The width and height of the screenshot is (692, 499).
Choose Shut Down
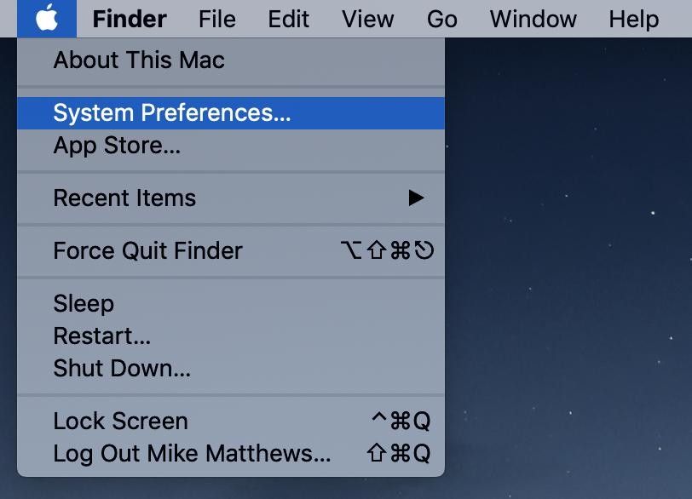click(122, 369)
